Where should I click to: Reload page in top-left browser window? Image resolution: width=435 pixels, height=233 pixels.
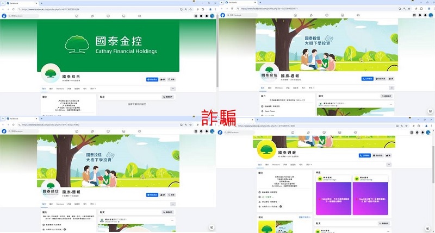click(x=13, y=9)
